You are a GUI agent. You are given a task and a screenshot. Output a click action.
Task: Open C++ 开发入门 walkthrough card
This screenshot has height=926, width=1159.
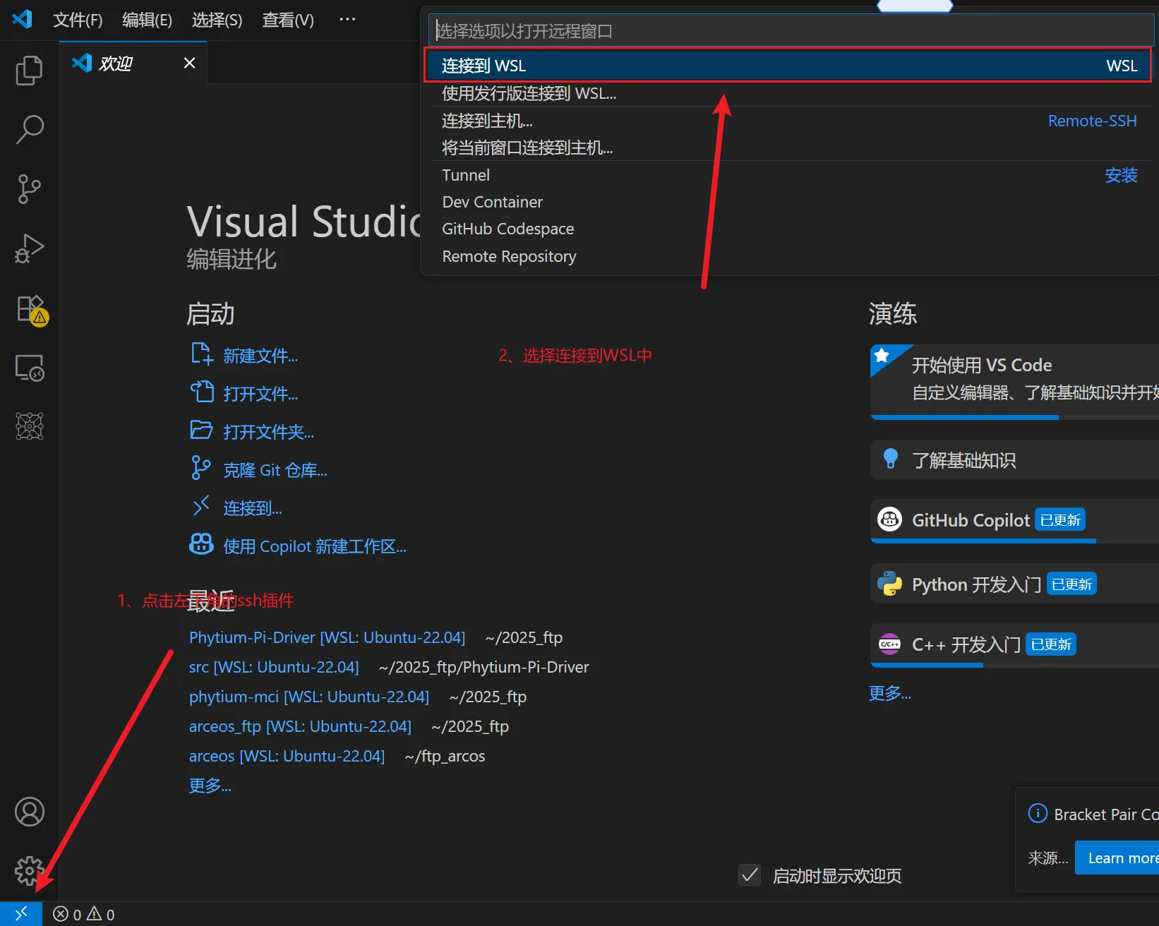click(x=1015, y=645)
